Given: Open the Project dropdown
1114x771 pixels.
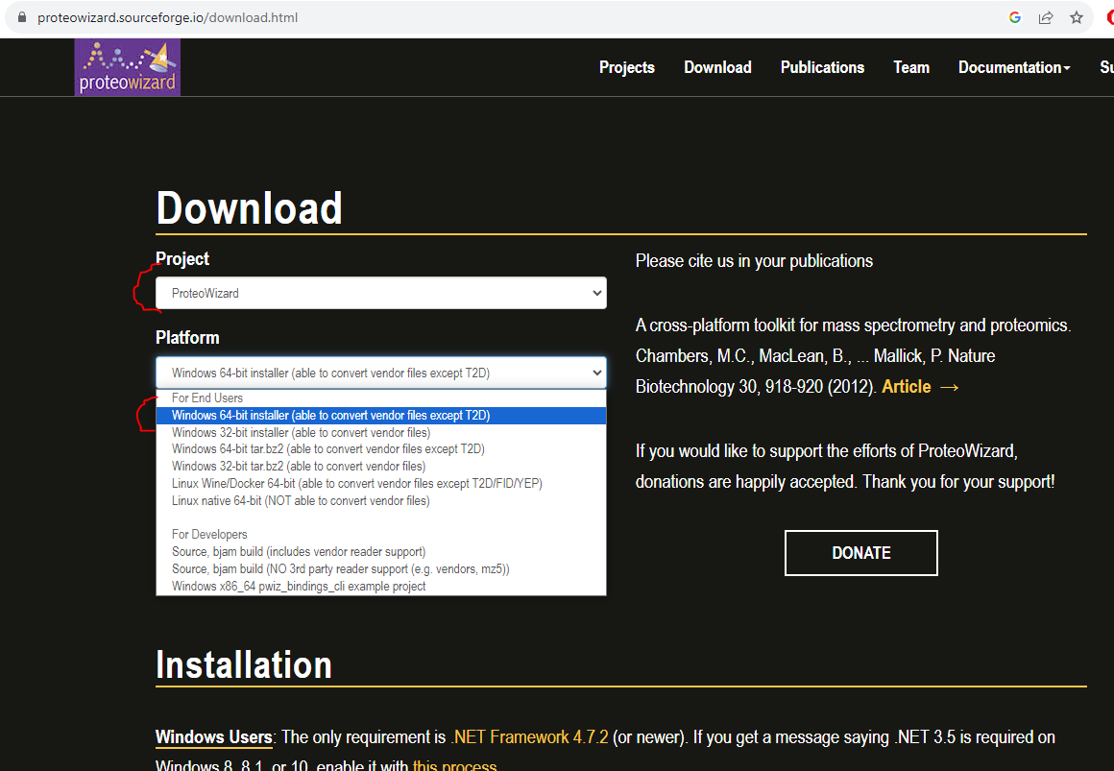Looking at the screenshot, I should (x=381, y=293).
